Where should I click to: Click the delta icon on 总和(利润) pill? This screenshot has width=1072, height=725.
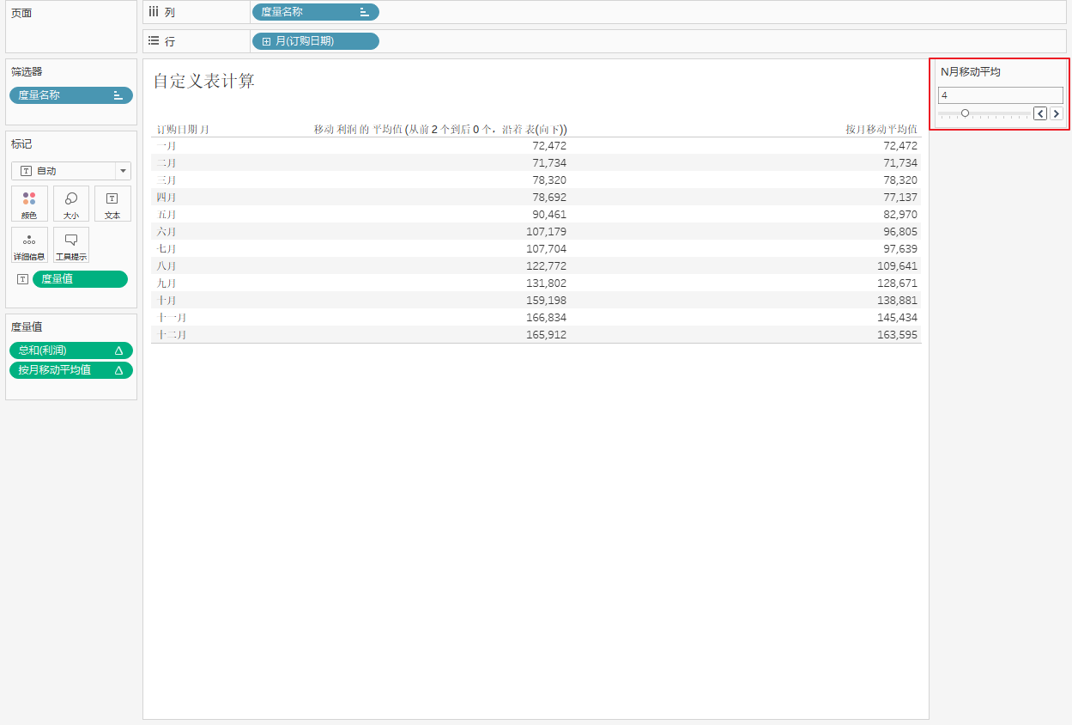(x=118, y=350)
